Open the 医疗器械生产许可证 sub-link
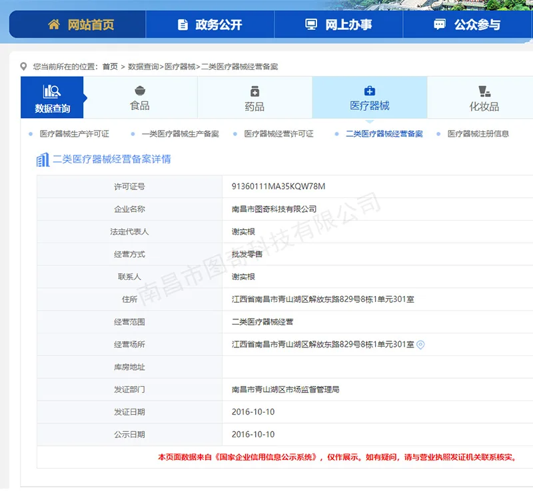 click(x=75, y=134)
